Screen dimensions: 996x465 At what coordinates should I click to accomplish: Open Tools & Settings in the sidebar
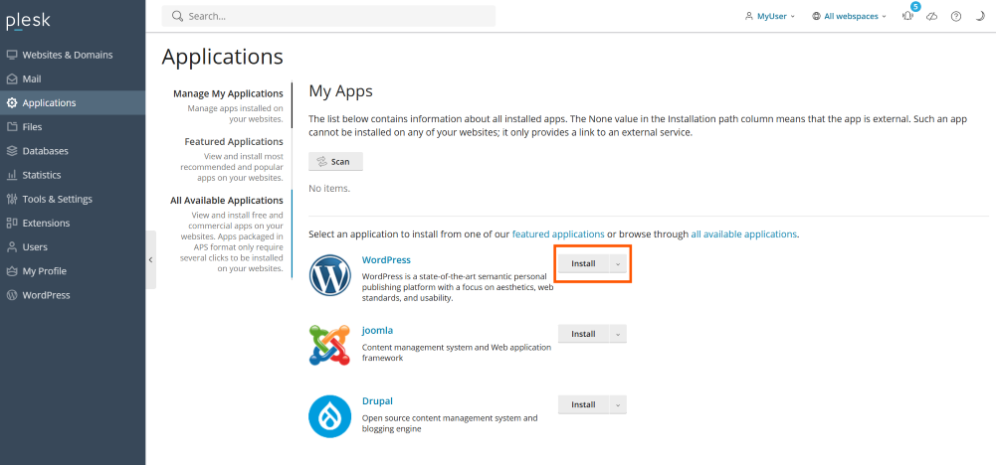(x=57, y=199)
